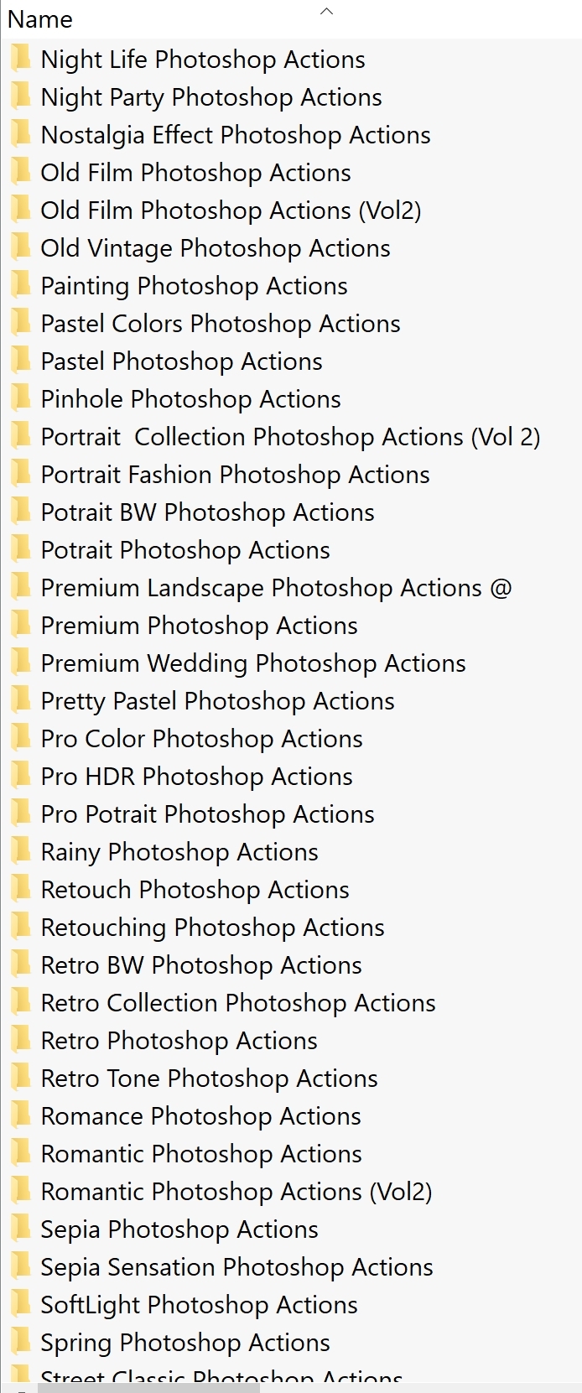Click the Sepia Sensation Photoshop Actions folder icon

(x=20, y=1266)
